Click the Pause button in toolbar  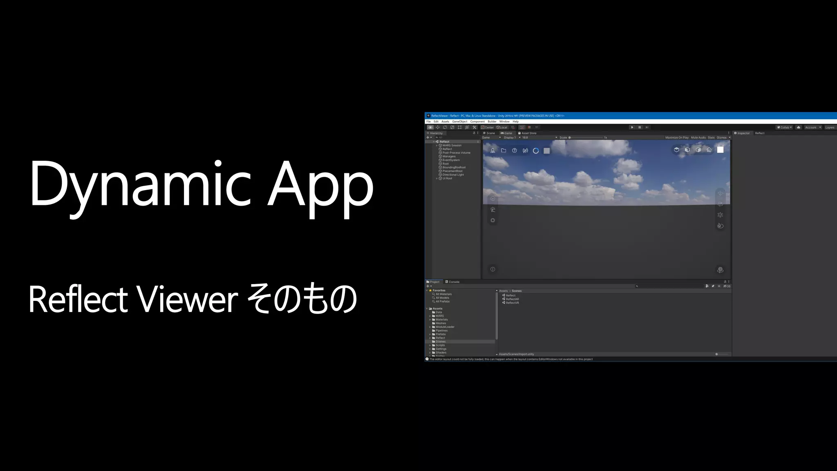tap(640, 127)
